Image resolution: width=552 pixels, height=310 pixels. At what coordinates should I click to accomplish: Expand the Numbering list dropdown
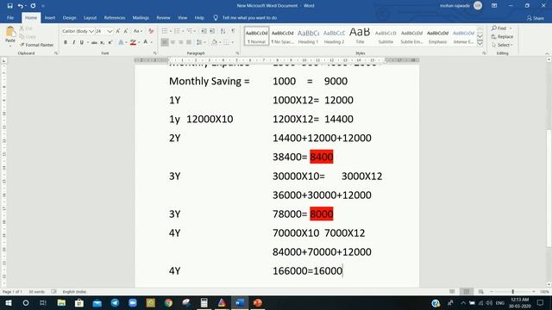coord(184,31)
